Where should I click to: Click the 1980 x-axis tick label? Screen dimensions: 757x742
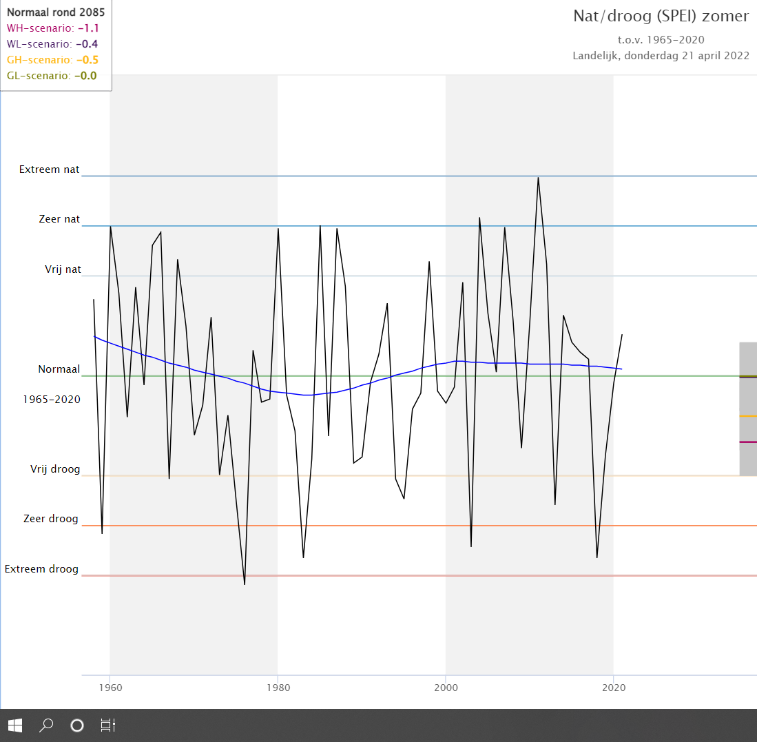coord(278,688)
